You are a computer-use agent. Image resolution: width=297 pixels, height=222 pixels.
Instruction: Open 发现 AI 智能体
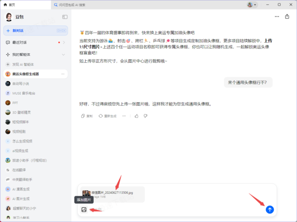36,64
